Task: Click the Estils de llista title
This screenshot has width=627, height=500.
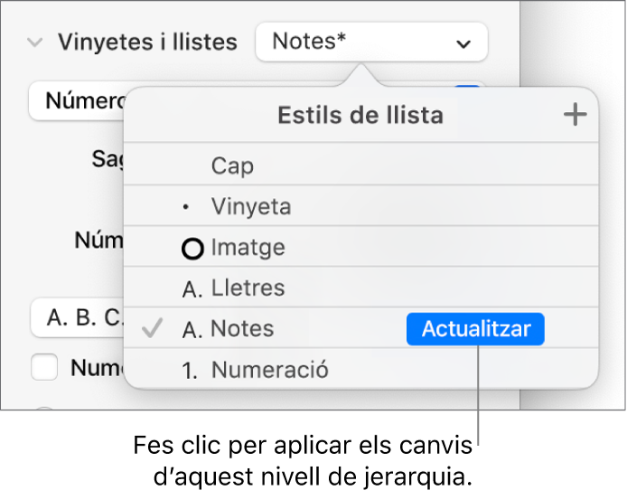Action: click(360, 116)
